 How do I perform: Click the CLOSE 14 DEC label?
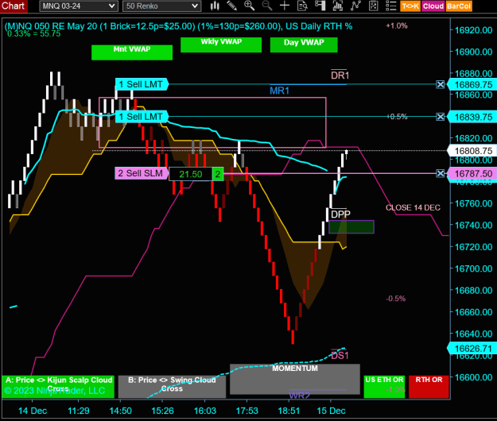pyautogui.click(x=413, y=207)
